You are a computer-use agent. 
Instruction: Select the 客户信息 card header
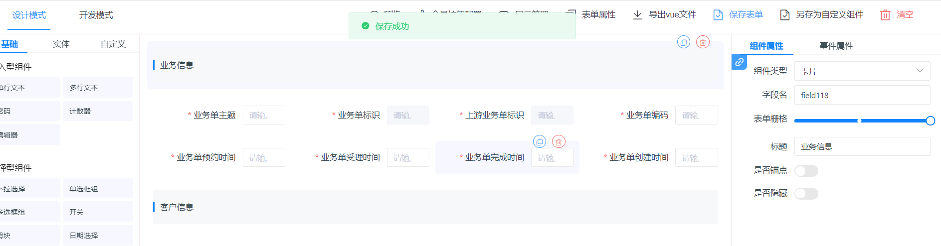tap(435, 207)
